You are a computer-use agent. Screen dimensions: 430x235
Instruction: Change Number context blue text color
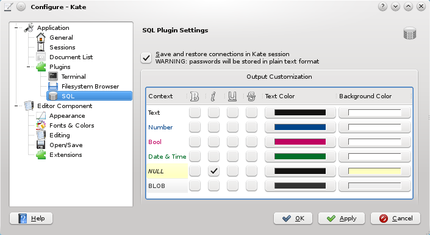(300, 127)
